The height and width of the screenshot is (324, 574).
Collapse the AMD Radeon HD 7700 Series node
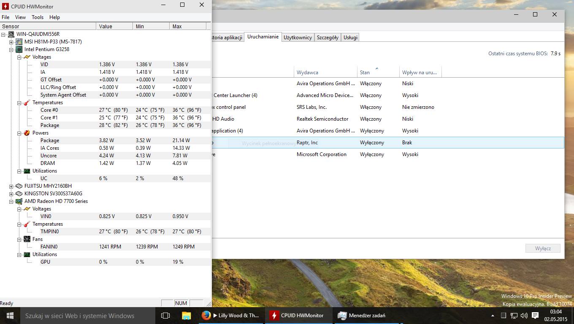(11, 201)
